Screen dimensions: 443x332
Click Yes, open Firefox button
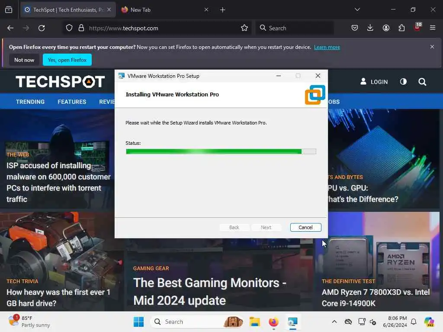click(67, 60)
